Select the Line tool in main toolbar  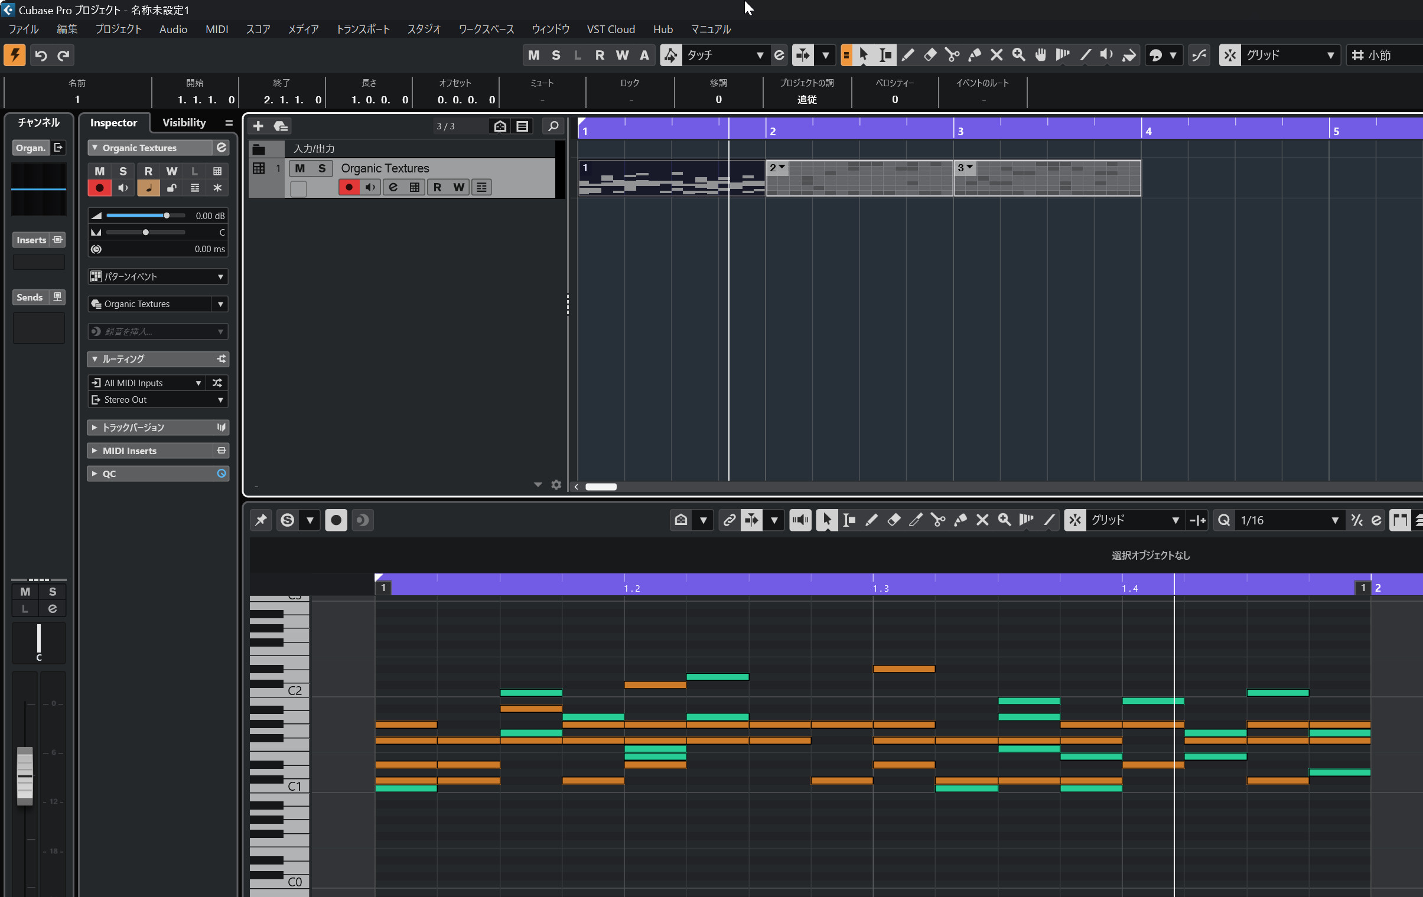[1085, 55]
